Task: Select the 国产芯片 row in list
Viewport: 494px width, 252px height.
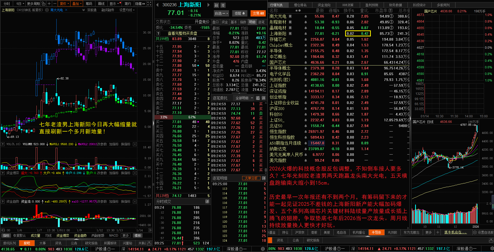Action: 339,62
